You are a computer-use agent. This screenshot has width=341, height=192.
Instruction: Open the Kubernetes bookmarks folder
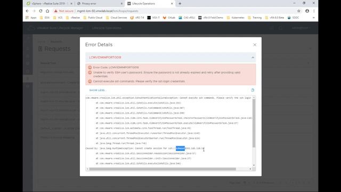pyautogui.click(x=236, y=18)
